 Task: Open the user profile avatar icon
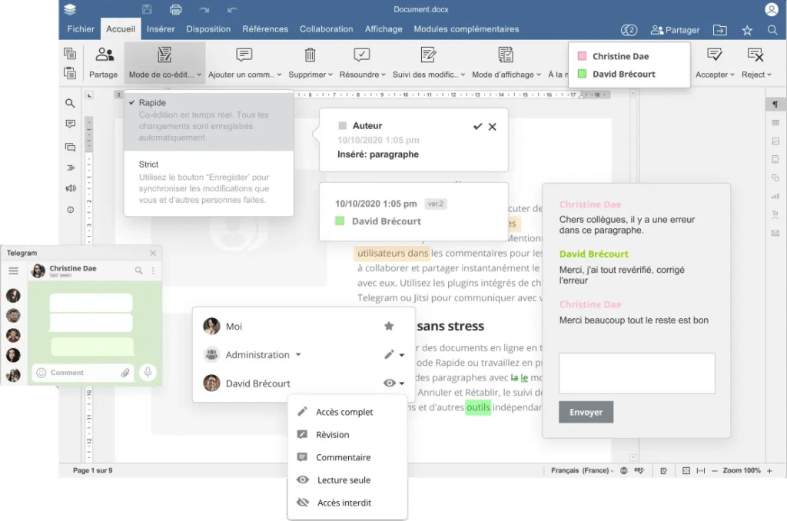772,9
